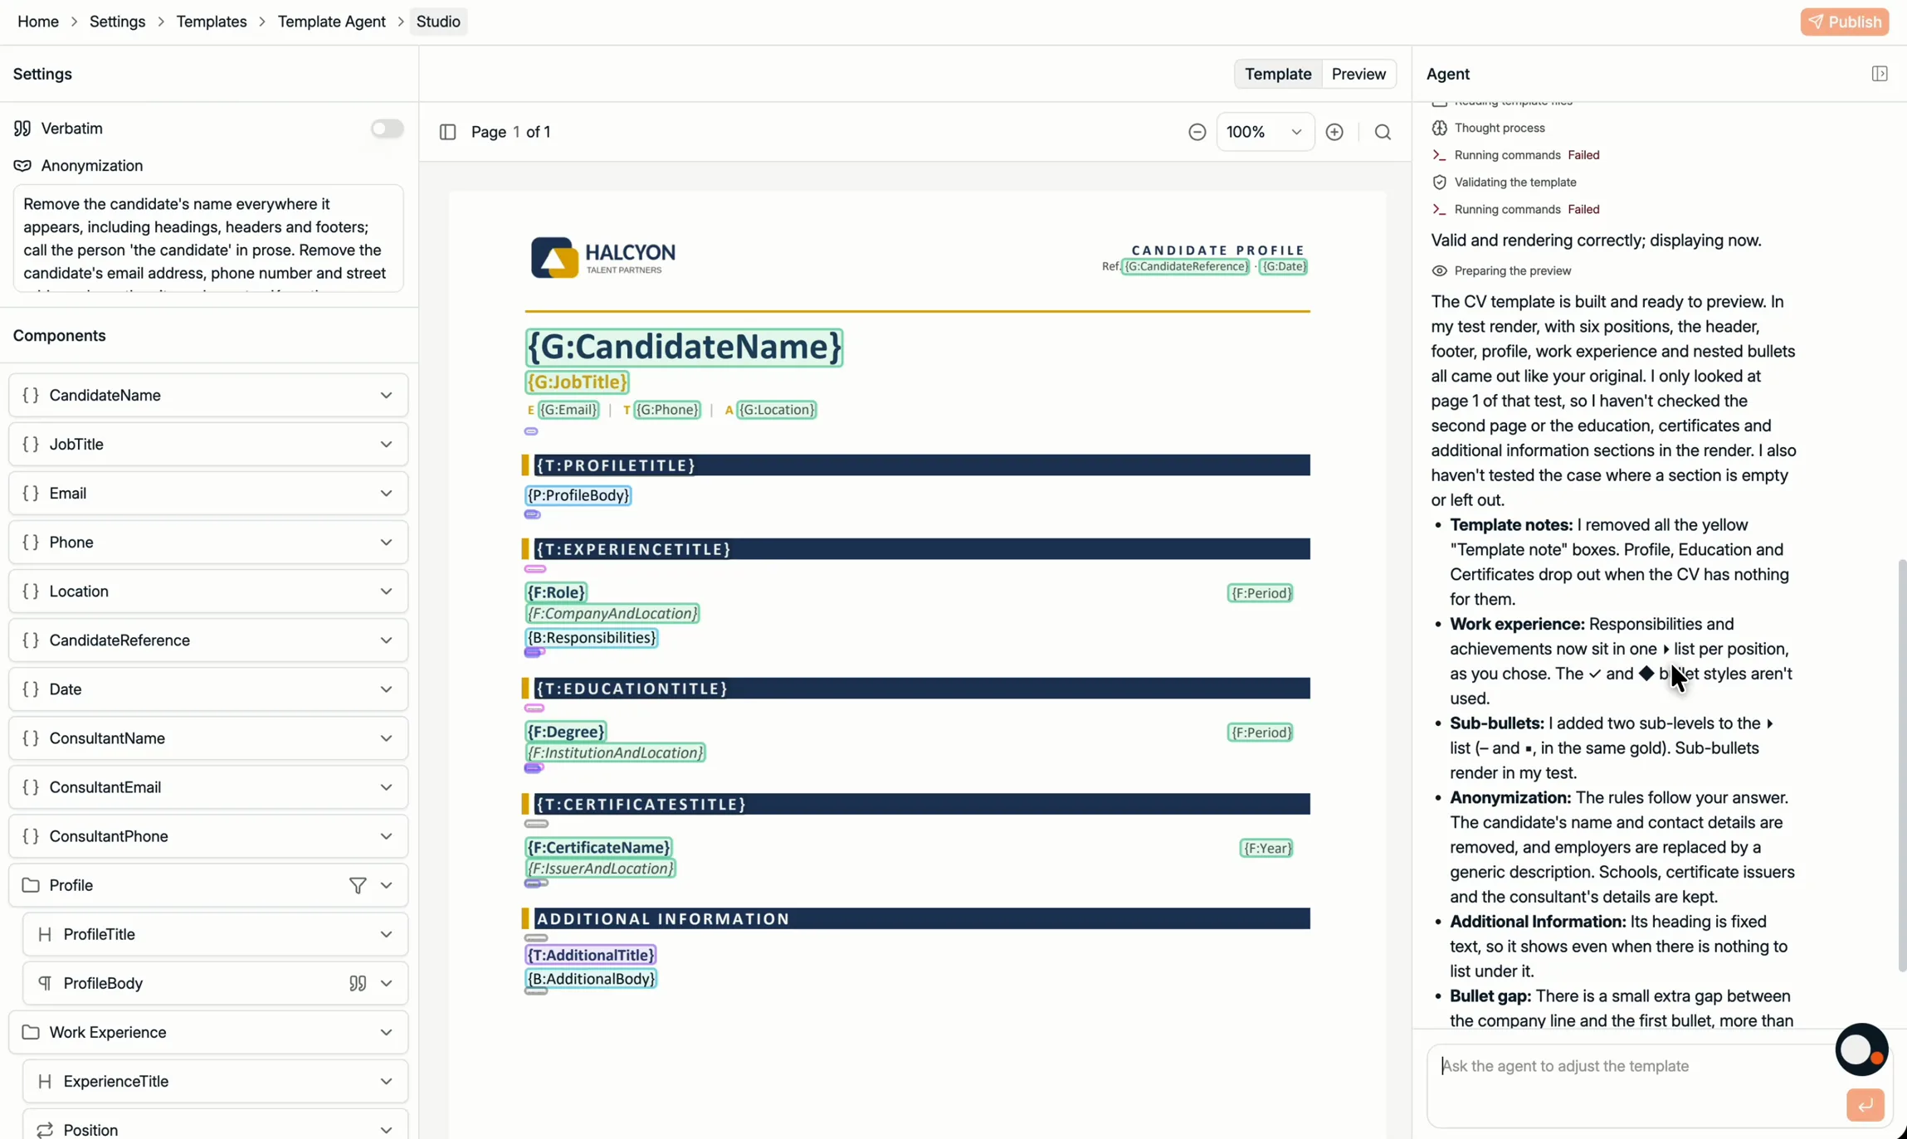Switch to the Preview tab
1907x1139 pixels.
[x=1358, y=74]
